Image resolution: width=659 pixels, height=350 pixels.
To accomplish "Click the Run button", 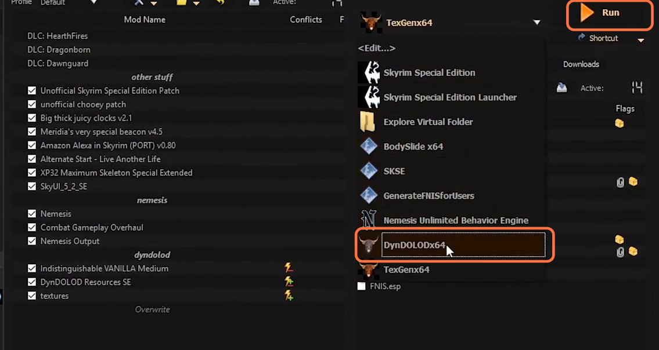I will [x=610, y=14].
